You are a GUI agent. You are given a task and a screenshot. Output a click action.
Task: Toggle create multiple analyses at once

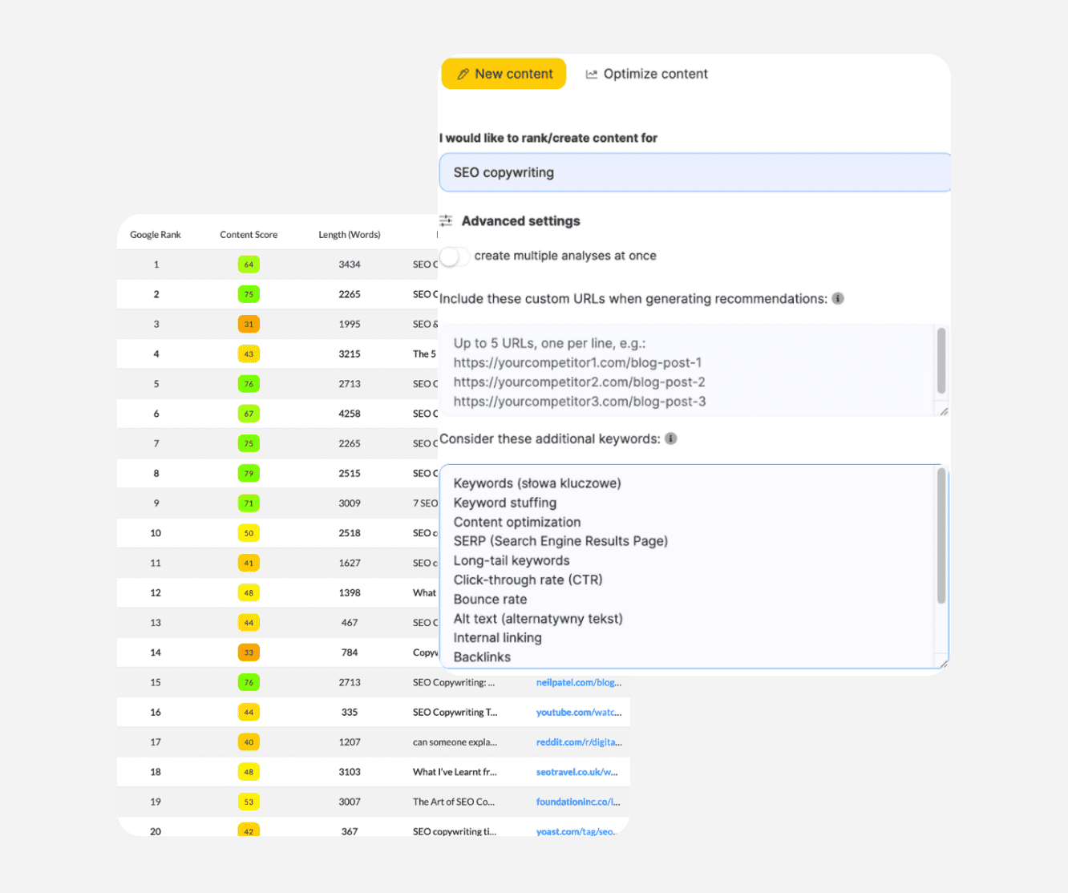pos(454,257)
